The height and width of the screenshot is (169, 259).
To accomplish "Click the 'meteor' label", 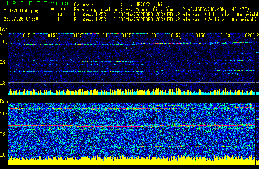I will coord(58,9).
